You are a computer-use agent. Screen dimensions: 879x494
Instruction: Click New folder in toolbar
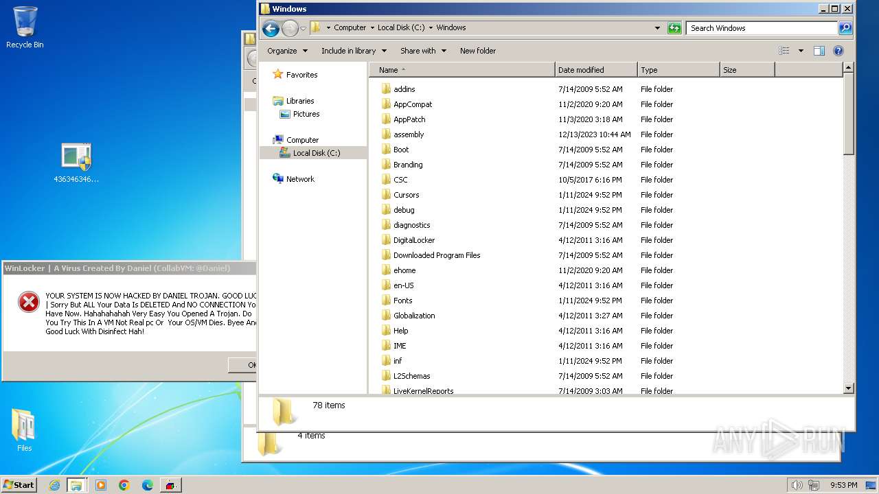pos(478,51)
